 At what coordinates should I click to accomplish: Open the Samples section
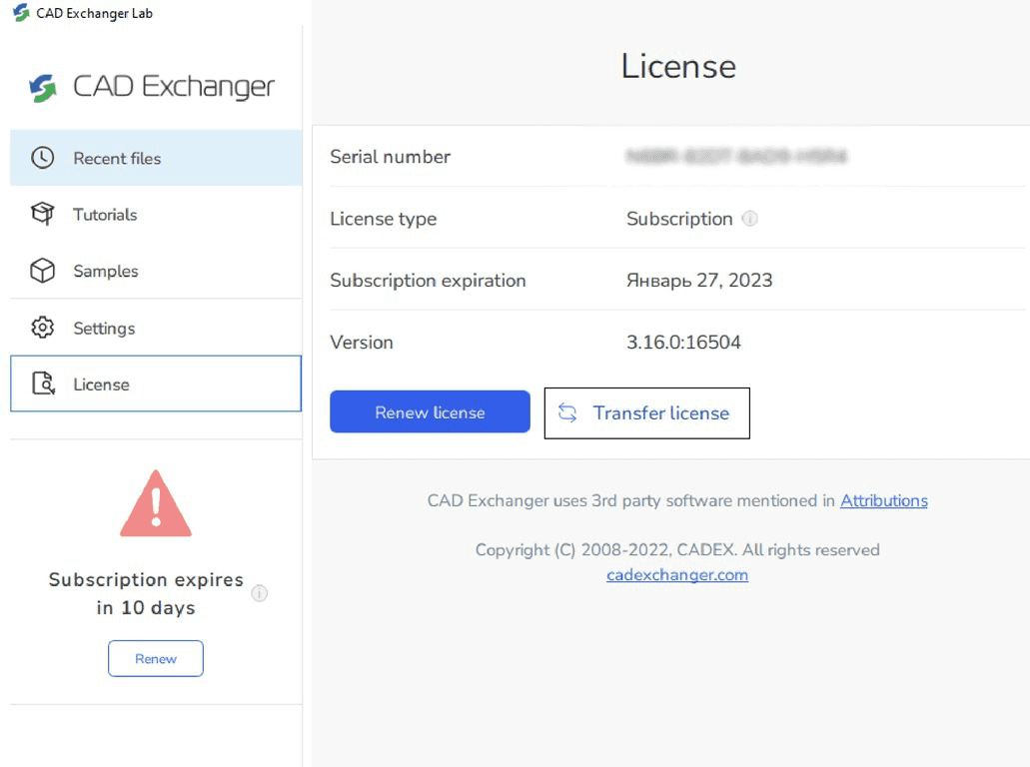point(156,272)
